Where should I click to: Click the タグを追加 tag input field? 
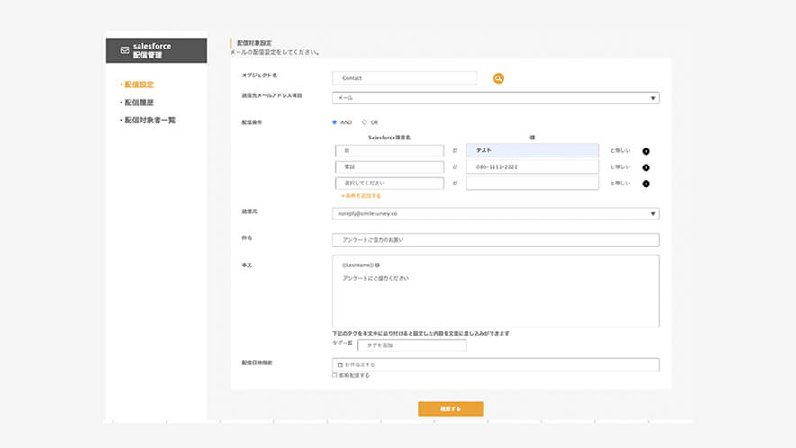point(412,345)
